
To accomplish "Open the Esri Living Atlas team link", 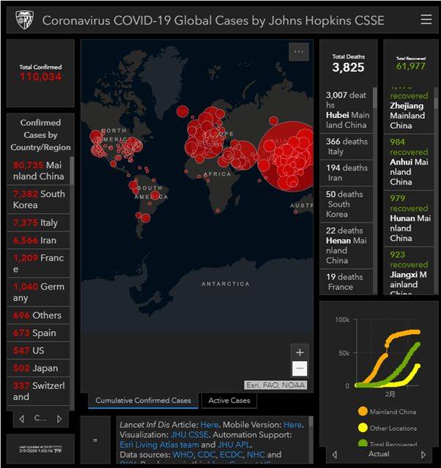I will (x=159, y=445).
